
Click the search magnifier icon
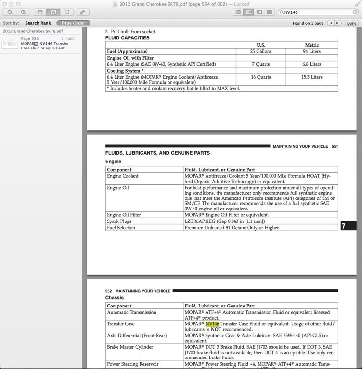tap(281, 12)
